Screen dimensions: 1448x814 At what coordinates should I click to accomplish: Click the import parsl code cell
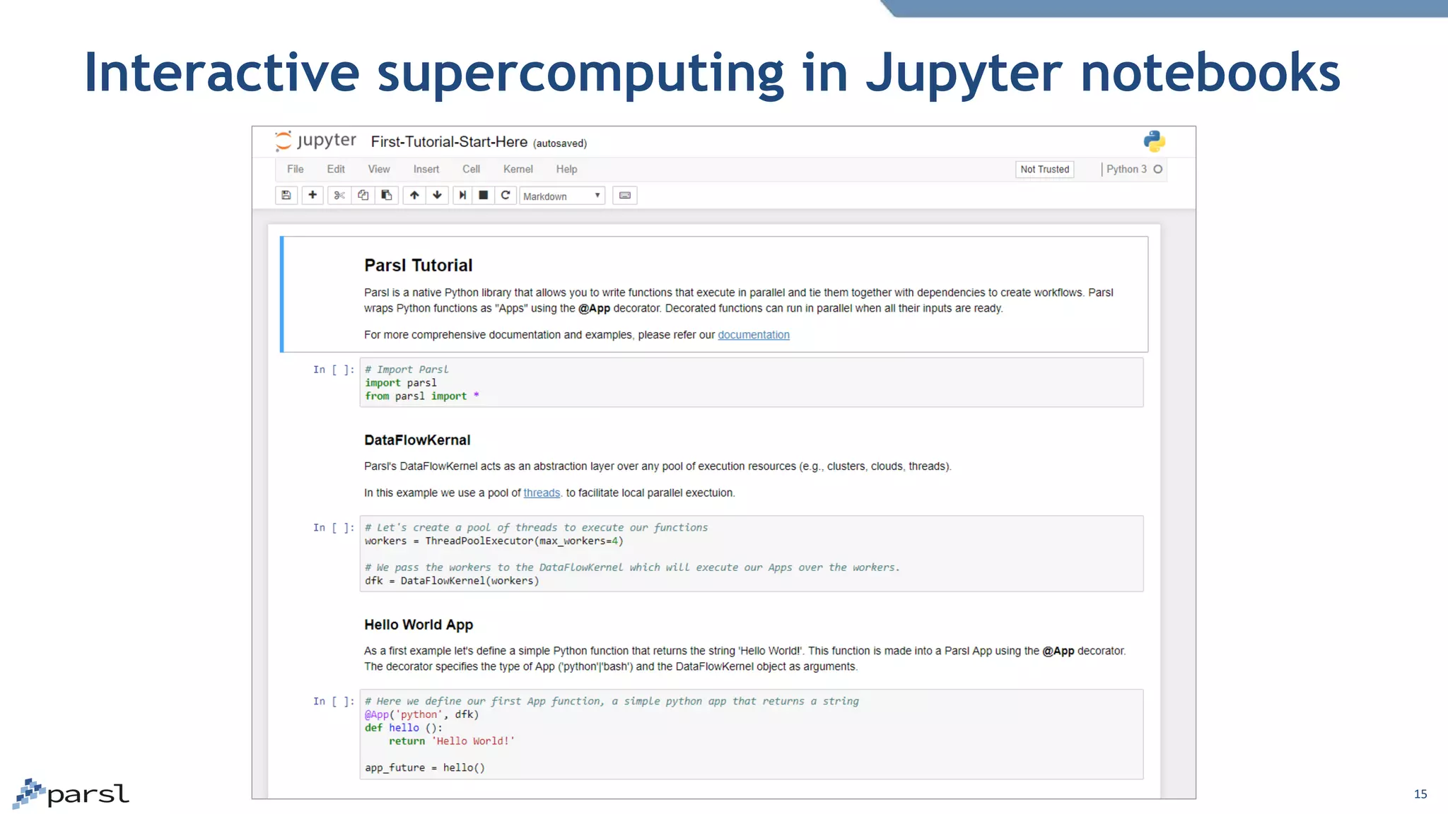pyautogui.click(x=751, y=382)
